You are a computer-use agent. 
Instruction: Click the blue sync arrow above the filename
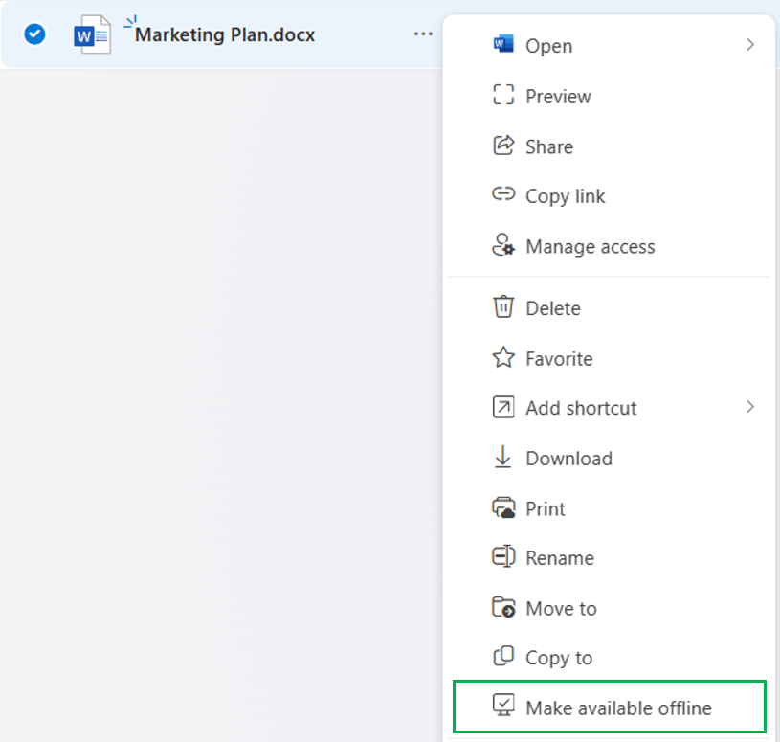[131, 20]
